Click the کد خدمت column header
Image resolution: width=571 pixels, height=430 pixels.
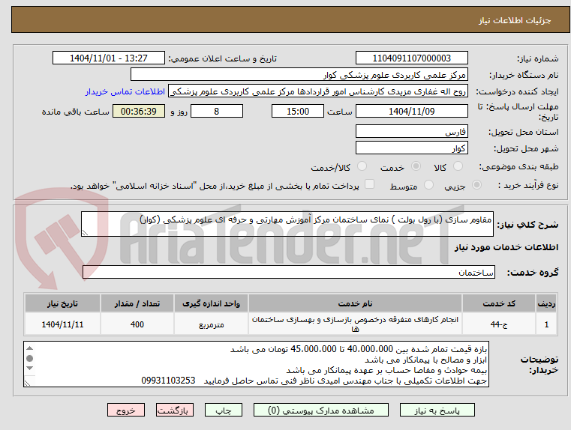point(499,303)
